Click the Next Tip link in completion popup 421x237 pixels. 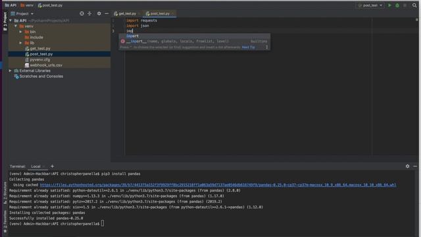coord(249,47)
